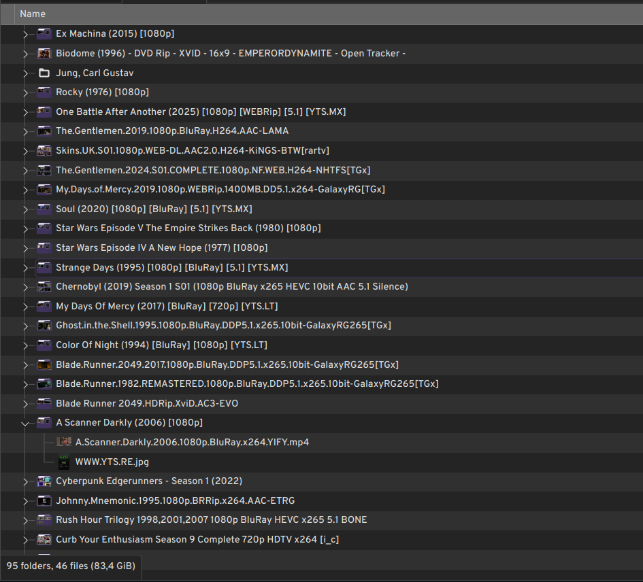This screenshot has width=643, height=582.
Task: Click Blade.Runner.1982.REMASTERED folder icon
Action: coord(44,383)
